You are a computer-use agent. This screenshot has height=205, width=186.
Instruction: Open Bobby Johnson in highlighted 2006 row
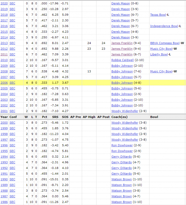coord(122,83)
